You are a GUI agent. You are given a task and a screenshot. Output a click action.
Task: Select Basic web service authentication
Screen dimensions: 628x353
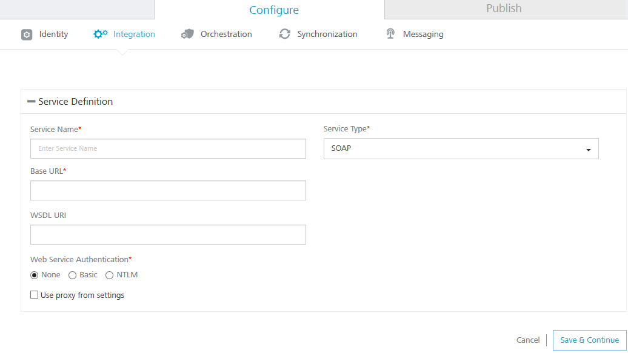pyautogui.click(x=73, y=275)
